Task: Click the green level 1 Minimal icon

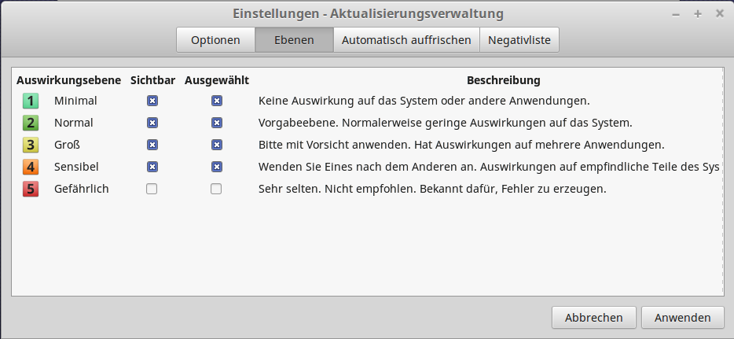Action: [x=30, y=101]
